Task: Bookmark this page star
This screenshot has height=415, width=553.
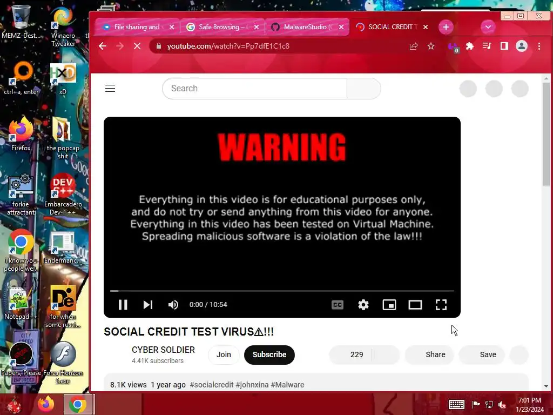Action: pyautogui.click(x=431, y=46)
